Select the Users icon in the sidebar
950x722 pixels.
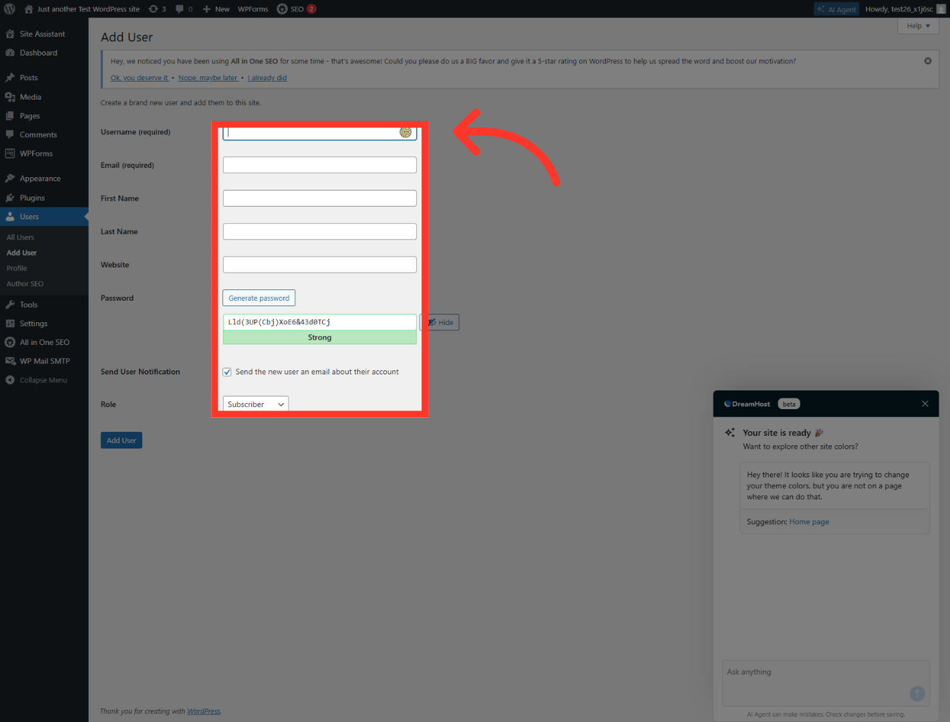[10, 217]
